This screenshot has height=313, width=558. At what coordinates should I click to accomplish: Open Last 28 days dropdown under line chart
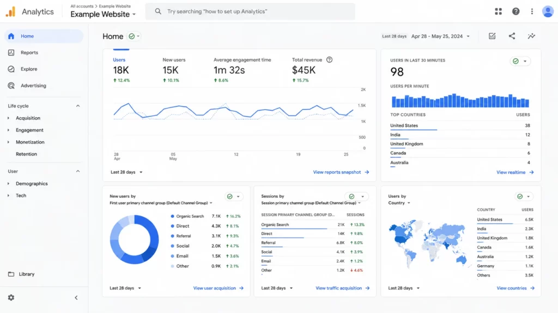[126, 172]
